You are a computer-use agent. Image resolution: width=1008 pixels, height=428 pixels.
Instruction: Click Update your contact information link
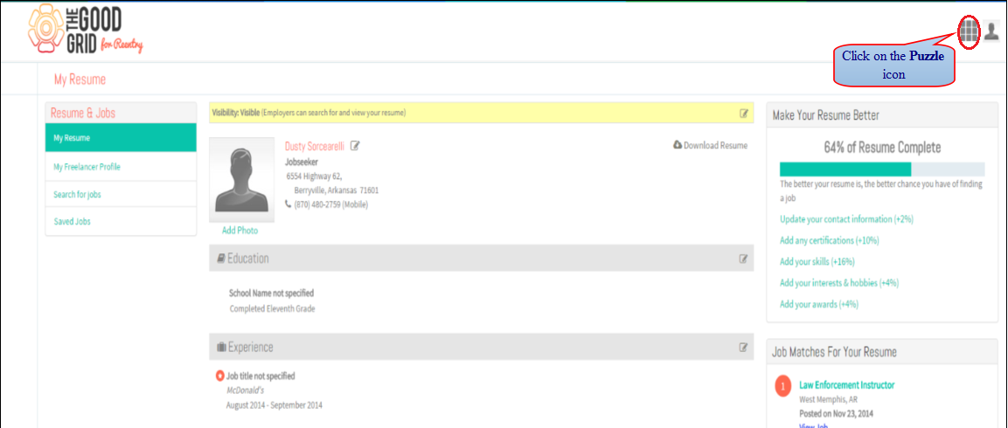[x=846, y=219]
